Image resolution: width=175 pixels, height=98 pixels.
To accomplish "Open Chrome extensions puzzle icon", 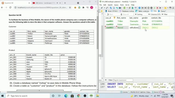I will click(x=83, y=7).
